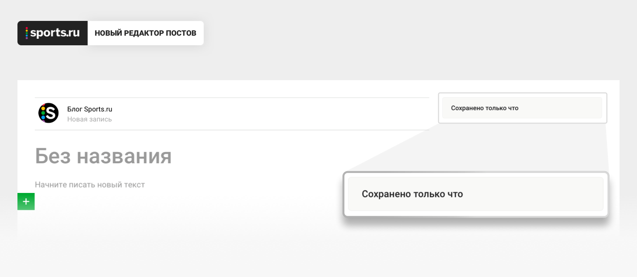
Task: Click the sports.ru logo in header
Action: 52,33
